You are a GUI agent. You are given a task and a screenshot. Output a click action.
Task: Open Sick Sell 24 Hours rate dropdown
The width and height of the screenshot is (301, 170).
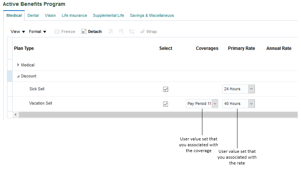coord(251,89)
